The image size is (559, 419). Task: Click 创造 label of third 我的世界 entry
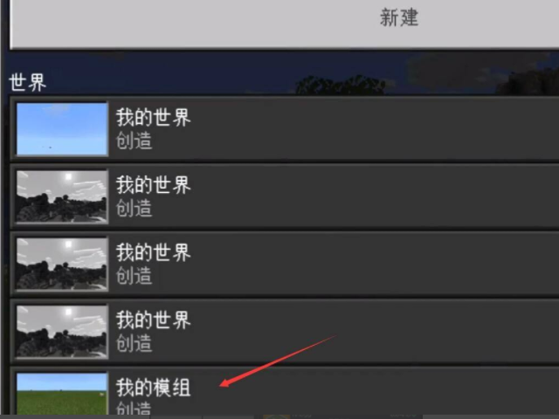click(134, 276)
